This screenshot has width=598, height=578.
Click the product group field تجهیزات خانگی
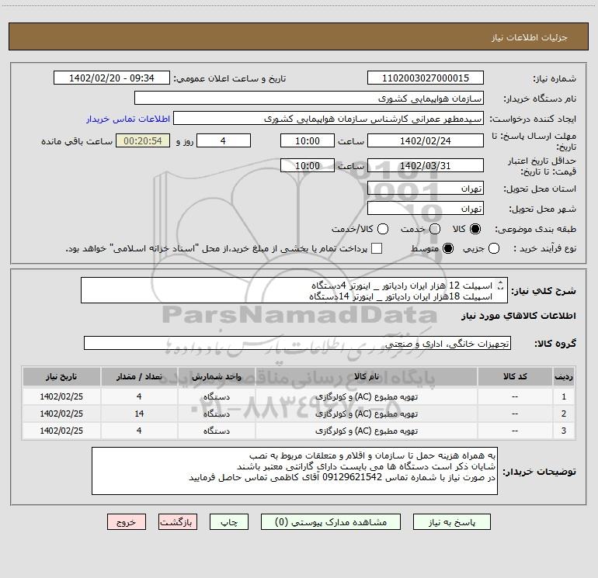tap(297, 343)
